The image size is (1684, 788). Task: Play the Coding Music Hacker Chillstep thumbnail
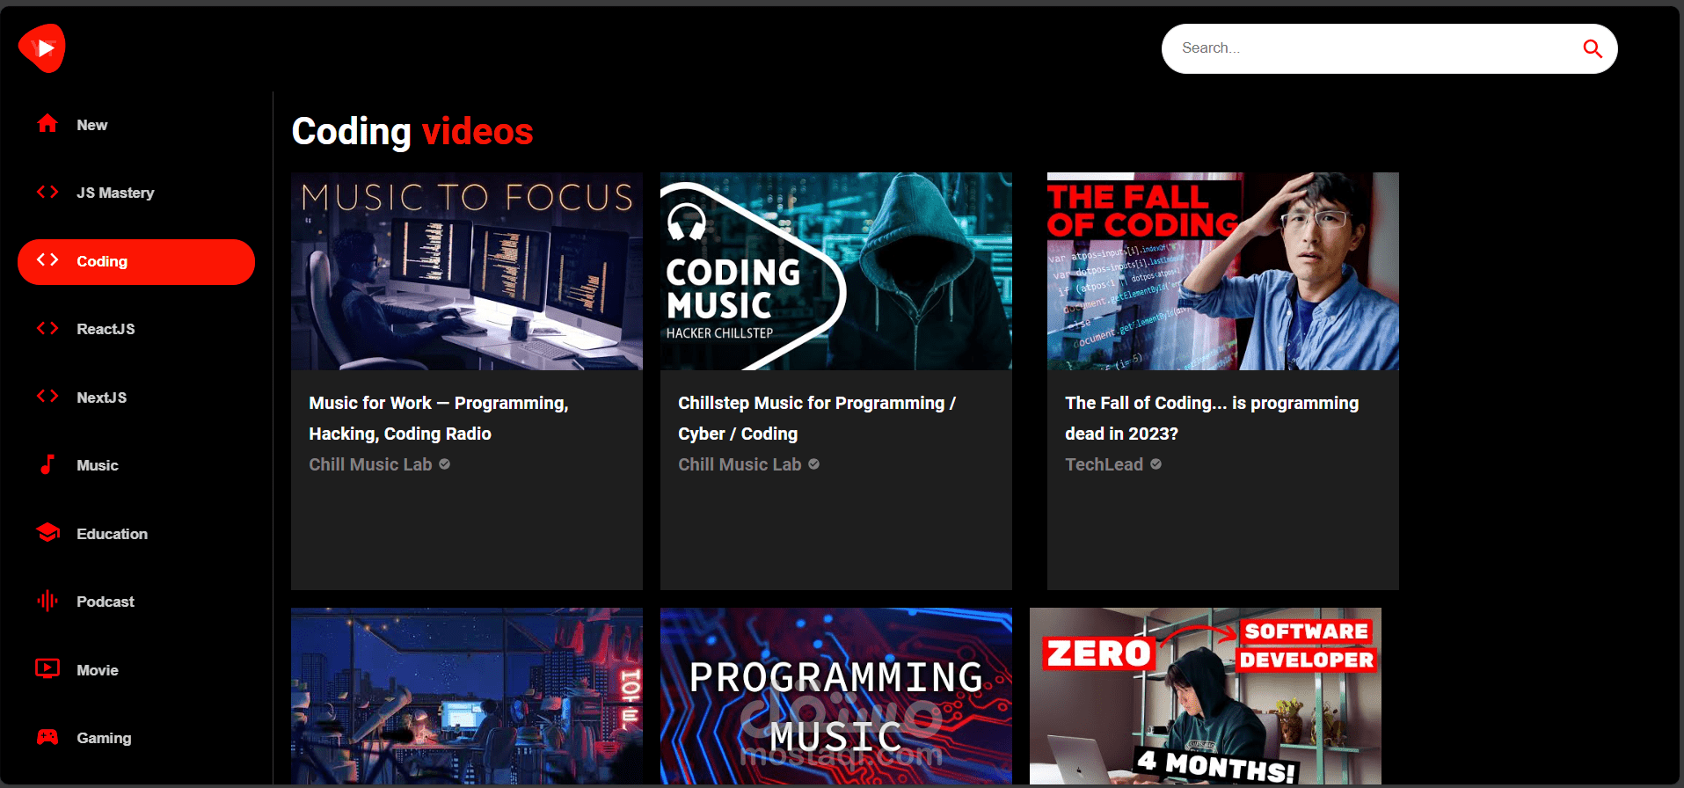point(836,271)
